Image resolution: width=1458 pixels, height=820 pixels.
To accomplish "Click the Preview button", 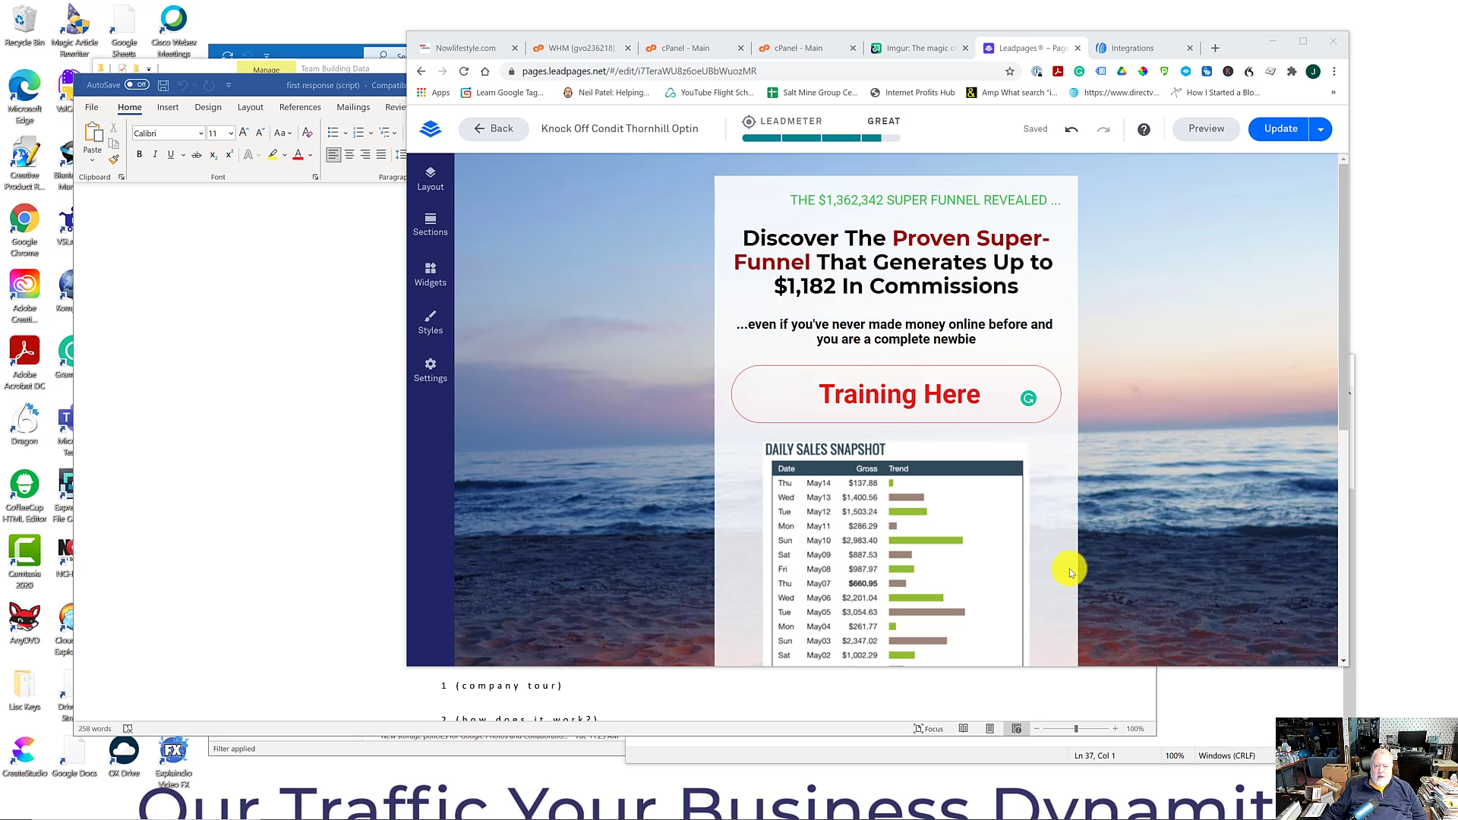I will point(1206,129).
